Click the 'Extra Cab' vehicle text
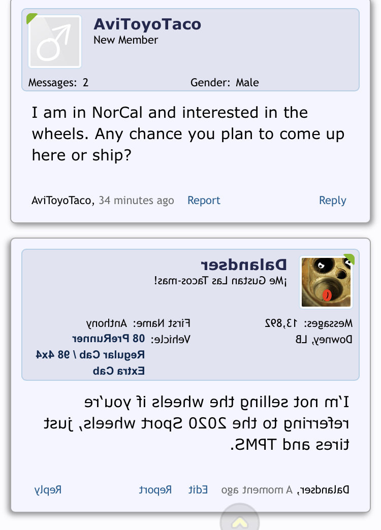This screenshot has width=381, height=530. [119, 371]
